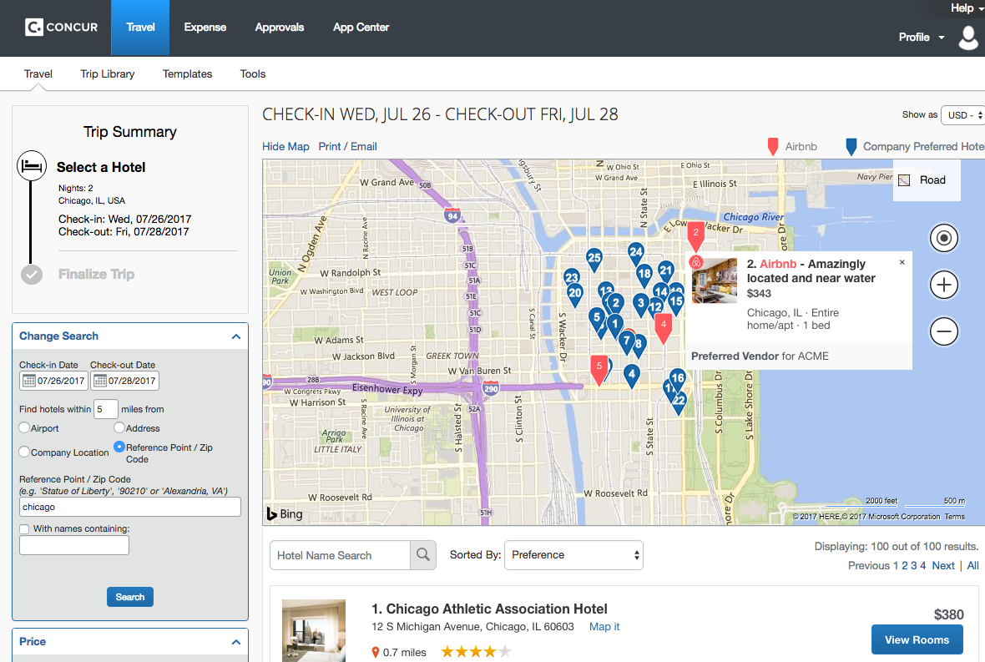Select Reference Point / Zip Code radio
This screenshot has width=985, height=662.
click(x=119, y=447)
